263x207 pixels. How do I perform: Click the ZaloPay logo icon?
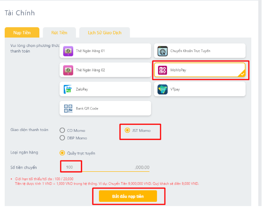coord(68,89)
